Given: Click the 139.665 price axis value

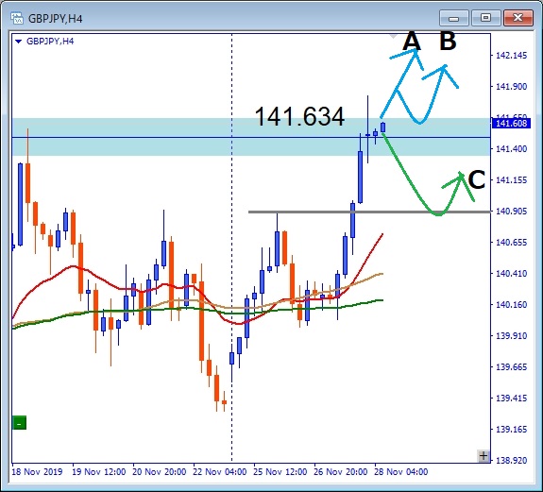Looking at the screenshot, I should tap(511, 367).
